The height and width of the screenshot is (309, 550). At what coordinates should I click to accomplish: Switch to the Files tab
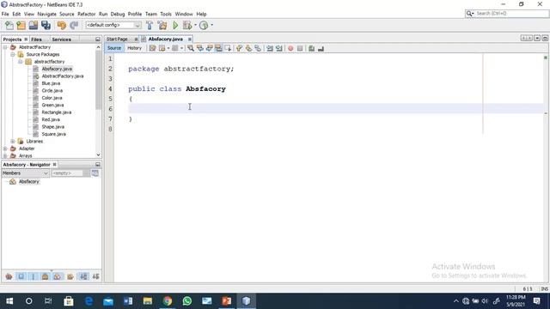click(36, 39)
